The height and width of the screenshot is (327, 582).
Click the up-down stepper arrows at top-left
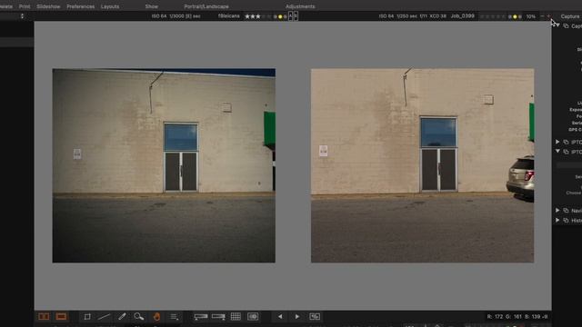(x=22, y=16)
